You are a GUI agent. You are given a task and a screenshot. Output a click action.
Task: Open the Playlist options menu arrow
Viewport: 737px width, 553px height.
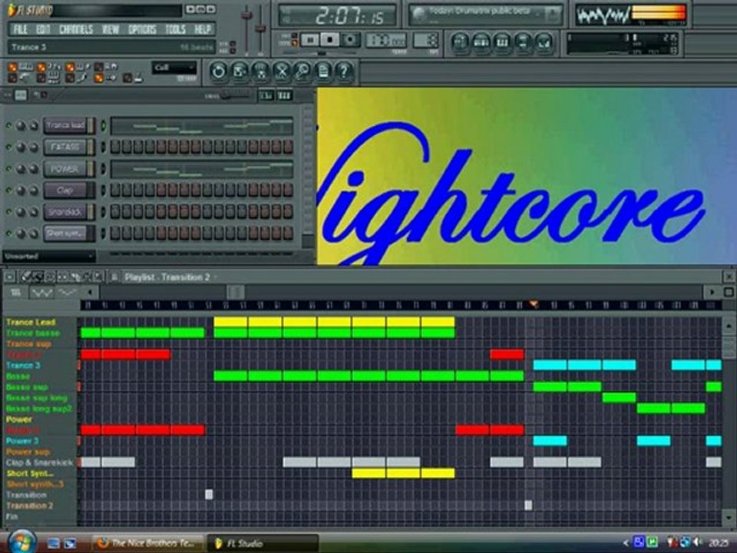(10, 277)
